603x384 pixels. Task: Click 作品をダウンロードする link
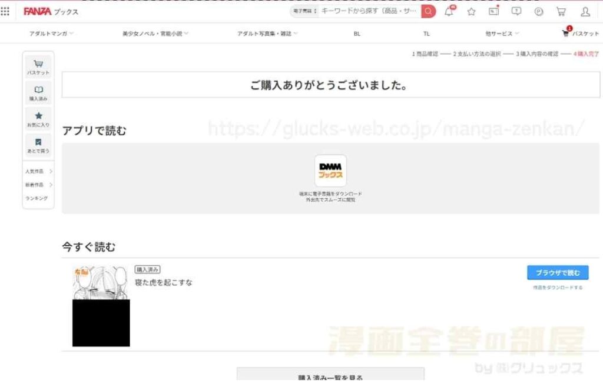(x=558, y=287)
